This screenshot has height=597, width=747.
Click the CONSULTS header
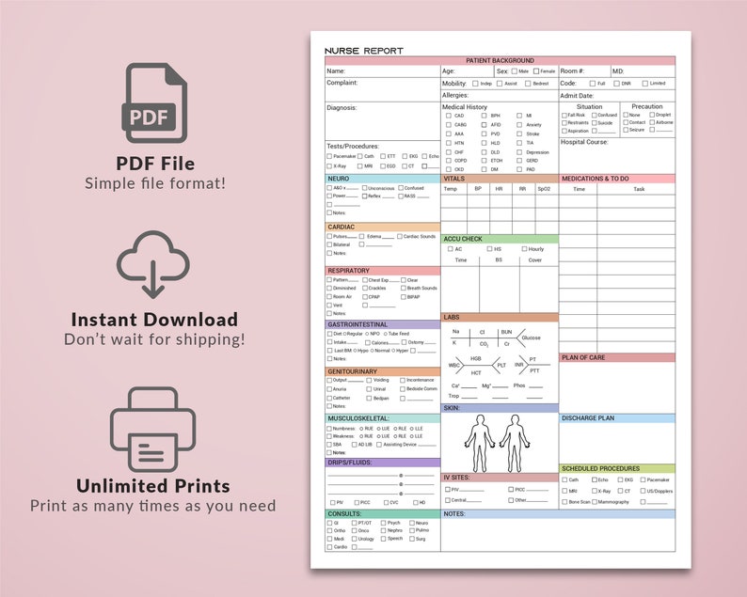(x=383, y=514)
